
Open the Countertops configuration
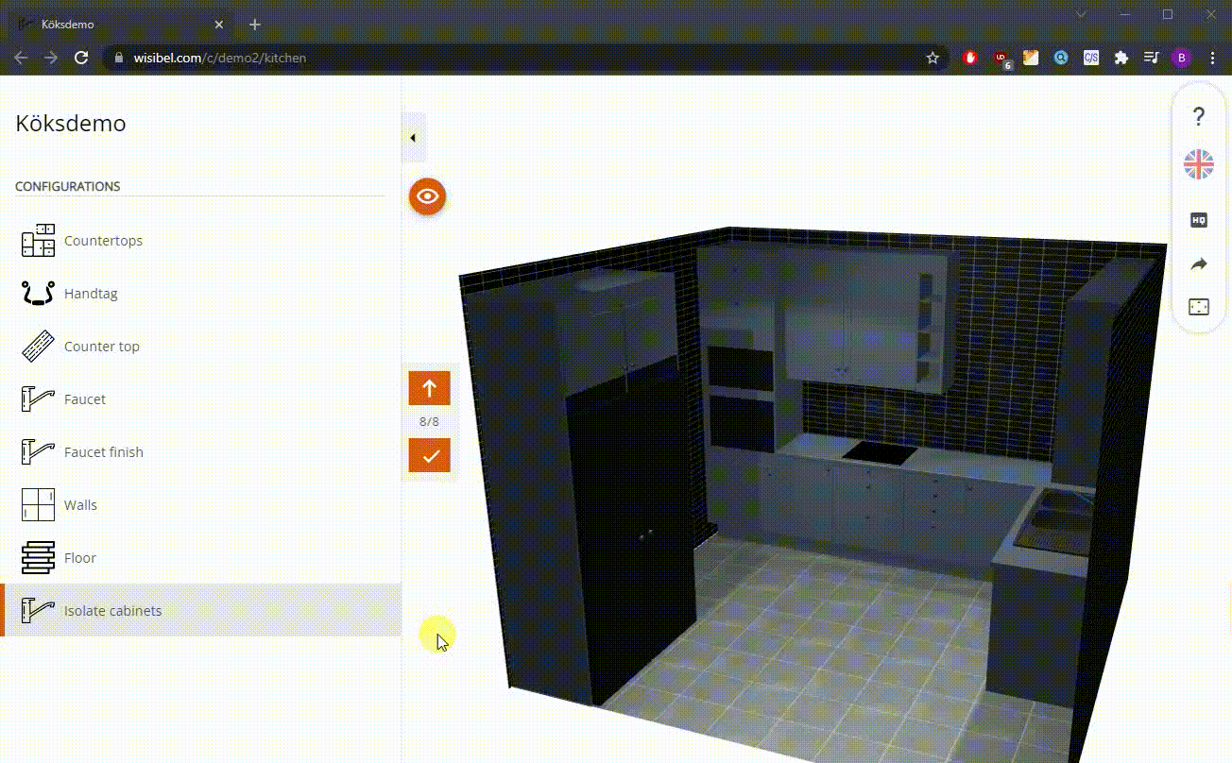click(x=103, y=241)
